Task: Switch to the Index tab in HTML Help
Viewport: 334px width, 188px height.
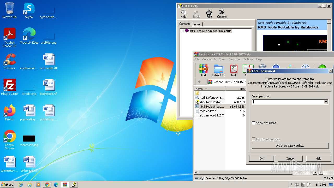Action: [x=197, y=24]
